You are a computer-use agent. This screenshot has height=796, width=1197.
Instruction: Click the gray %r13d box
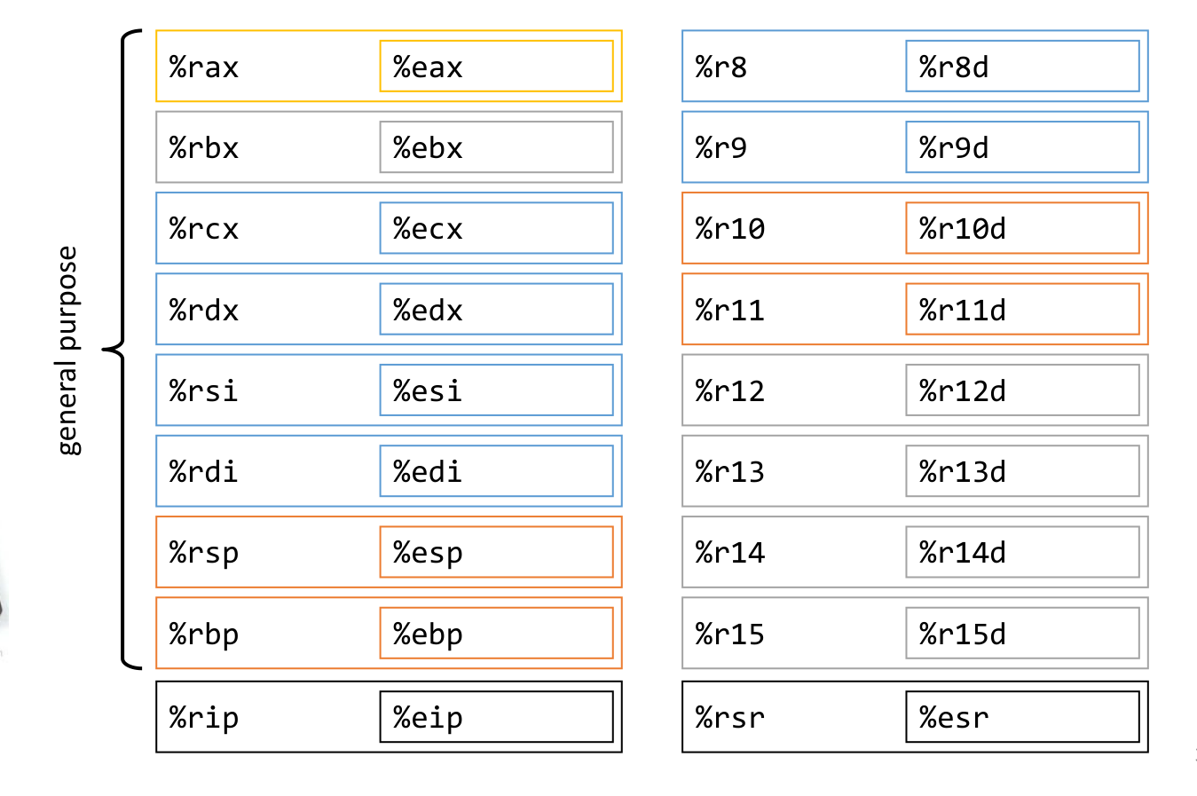point(1022,471)
